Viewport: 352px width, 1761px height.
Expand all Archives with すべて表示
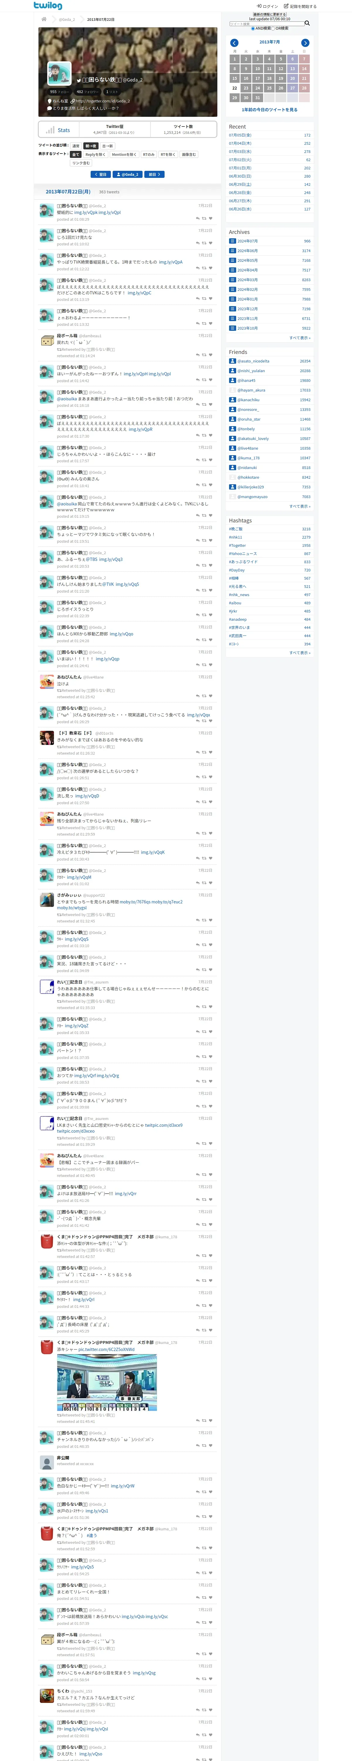(x=299, y=338)
